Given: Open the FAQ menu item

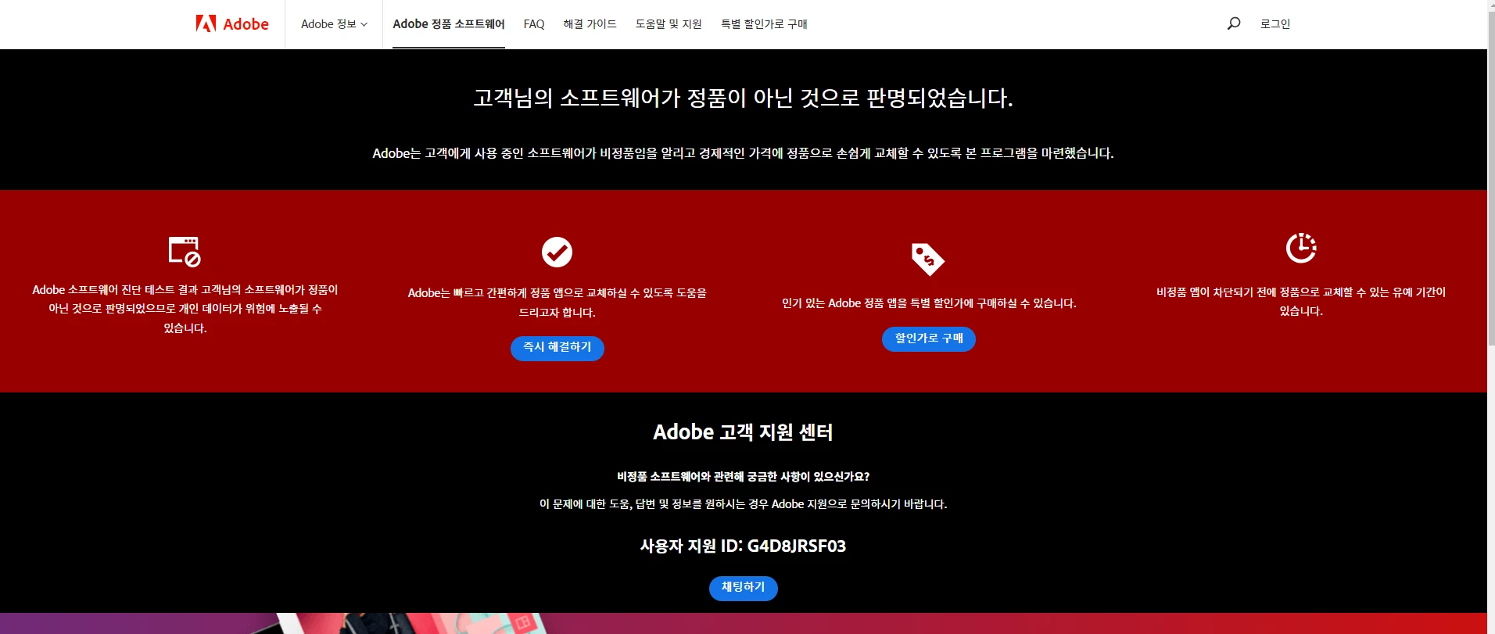Looking at the screenshot, I should [x=534, y=24].
